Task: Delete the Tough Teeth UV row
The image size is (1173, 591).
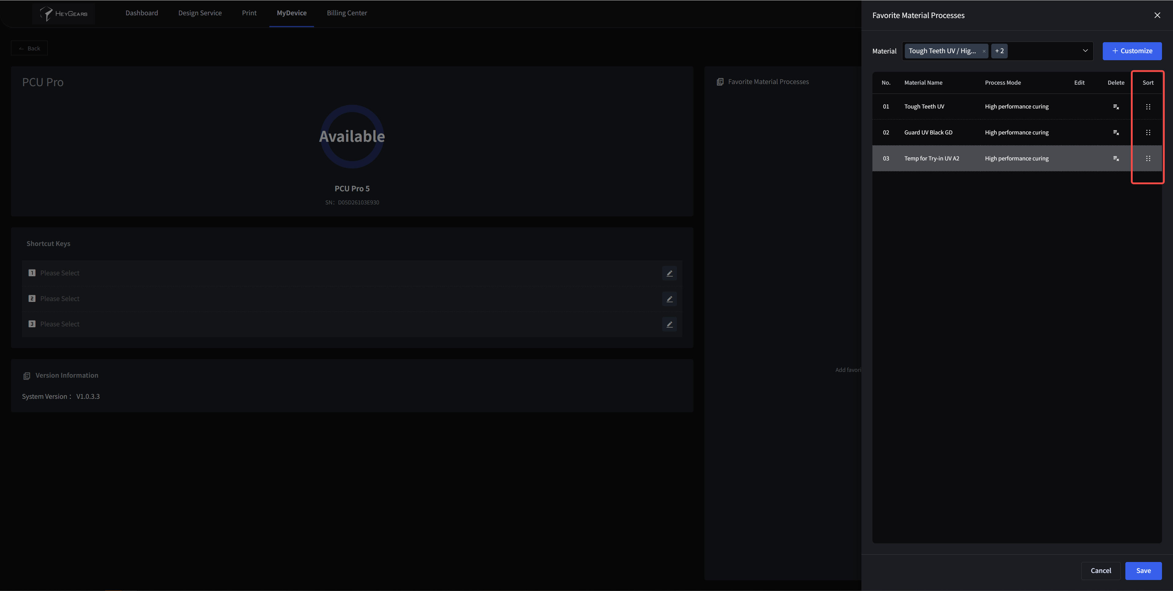Action: pos(1116,107)
